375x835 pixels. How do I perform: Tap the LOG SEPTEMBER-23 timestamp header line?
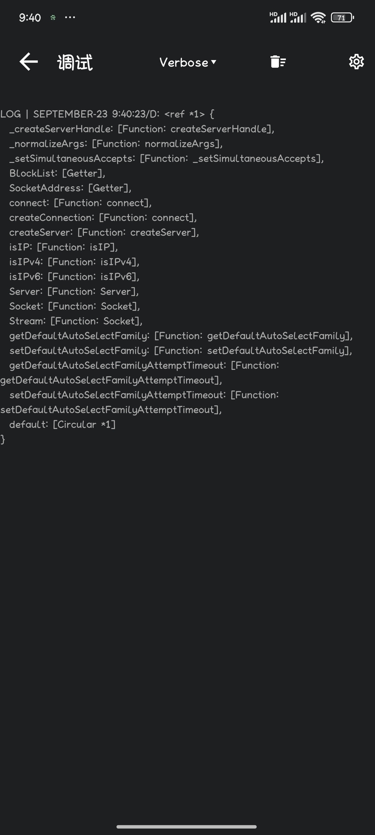click(107, 114)
